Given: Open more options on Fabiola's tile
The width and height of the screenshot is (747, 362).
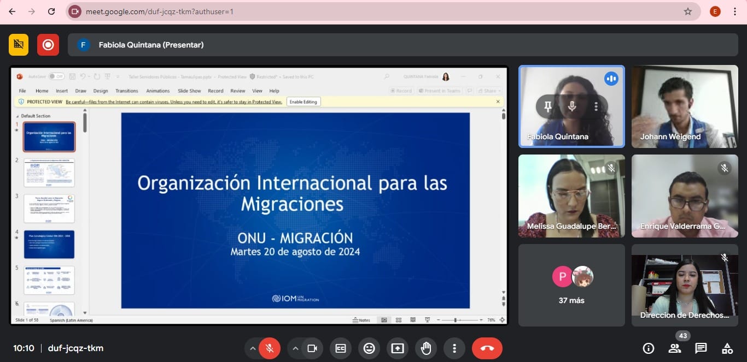Looking at the screenshot, I should tap(596, 106).
